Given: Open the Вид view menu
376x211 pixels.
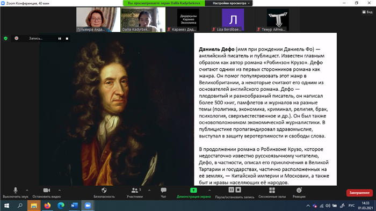Looking at the screenshot, I should [367, 12].
